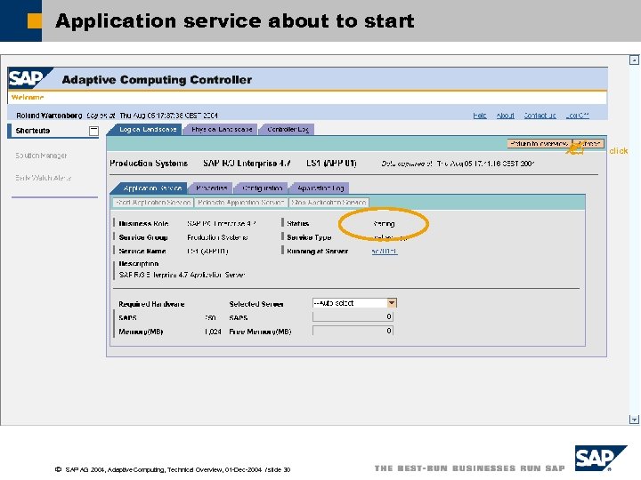Click the Running at Server label
Screen dimensions: 641x480
(317, 251)
